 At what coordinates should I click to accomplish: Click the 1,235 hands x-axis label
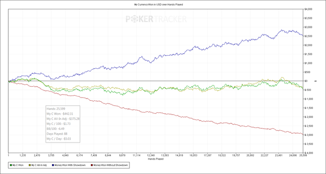point(22,155)
